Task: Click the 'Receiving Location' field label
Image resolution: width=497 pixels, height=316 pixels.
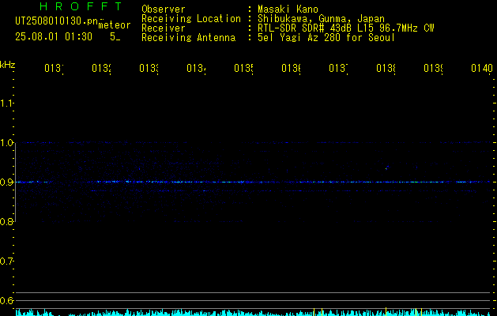Action: (191, 19)
